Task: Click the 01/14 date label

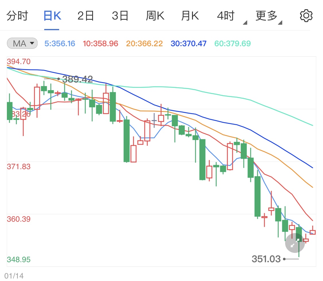Action: 14,276
